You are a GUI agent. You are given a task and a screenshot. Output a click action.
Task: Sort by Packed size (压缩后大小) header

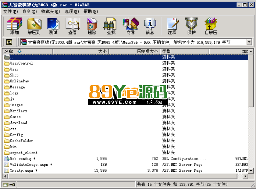(x=135, y=51)
